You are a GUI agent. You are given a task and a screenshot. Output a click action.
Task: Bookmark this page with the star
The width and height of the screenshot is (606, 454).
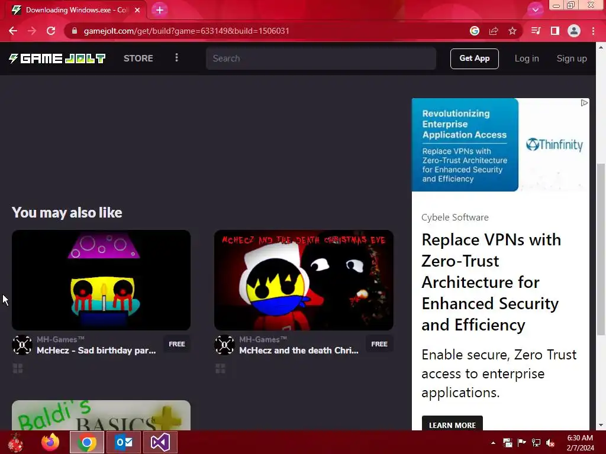coord(512,31)
